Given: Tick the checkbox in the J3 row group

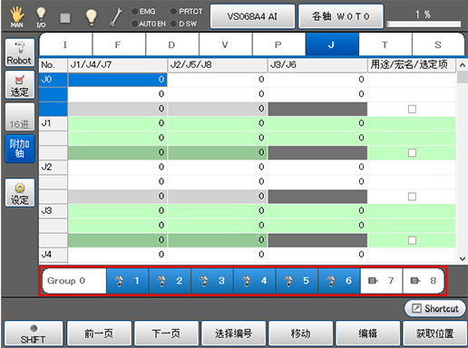Looking at the screenshot, I should click(412, 240).
